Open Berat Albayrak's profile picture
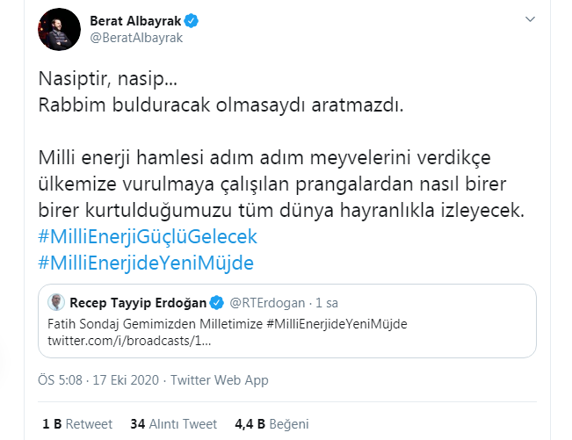Screen dimensions: 572x440 (x=60, y=29)
